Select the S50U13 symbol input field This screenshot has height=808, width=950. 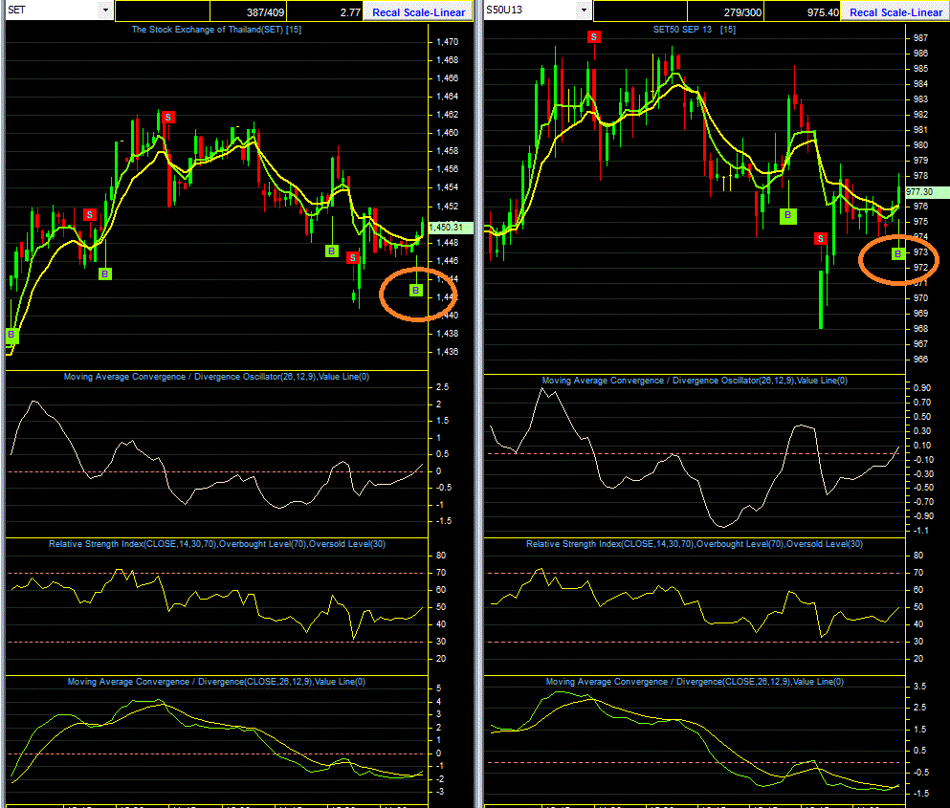point(530,10)
